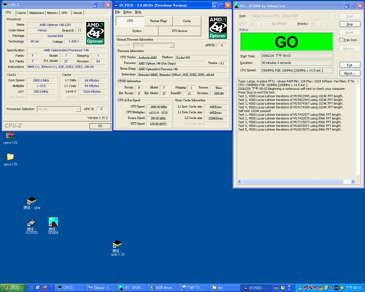
Task: Click the system tray clock
Action: point(354,288)
